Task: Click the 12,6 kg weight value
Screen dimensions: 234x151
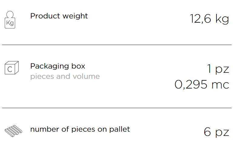Action: pyautogui.click(x=209, y=19)
